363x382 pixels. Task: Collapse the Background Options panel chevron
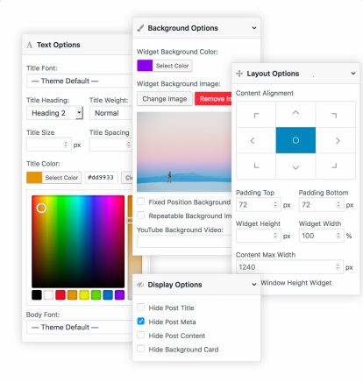(254, 28)
